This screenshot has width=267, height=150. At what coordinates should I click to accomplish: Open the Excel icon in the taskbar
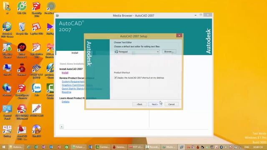tap(36, 147)
